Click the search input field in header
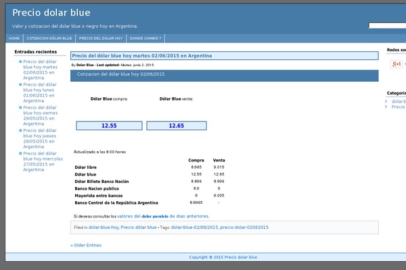 pyautogui.click(x=387, y=26)
